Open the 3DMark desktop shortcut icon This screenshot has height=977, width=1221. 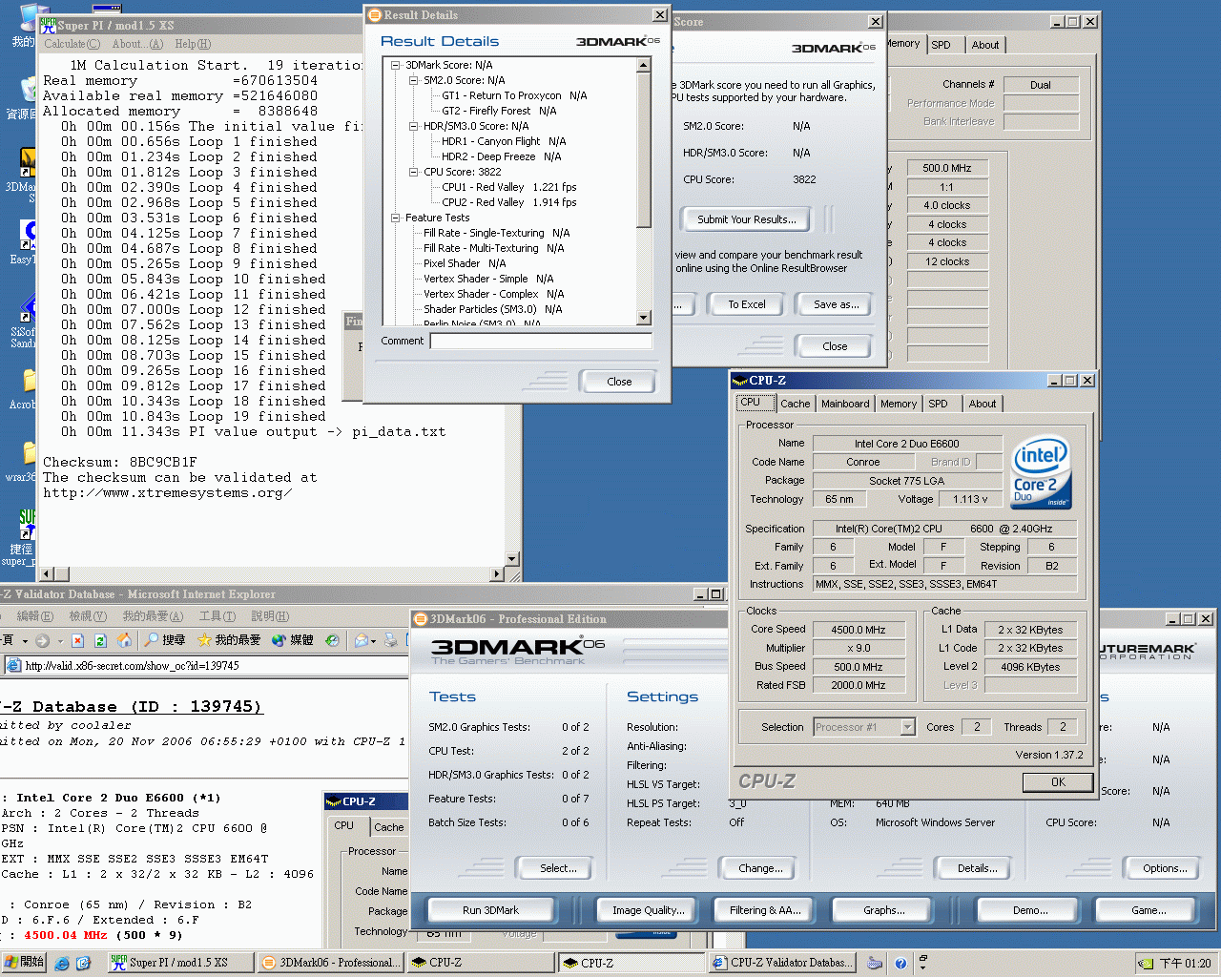27,164
